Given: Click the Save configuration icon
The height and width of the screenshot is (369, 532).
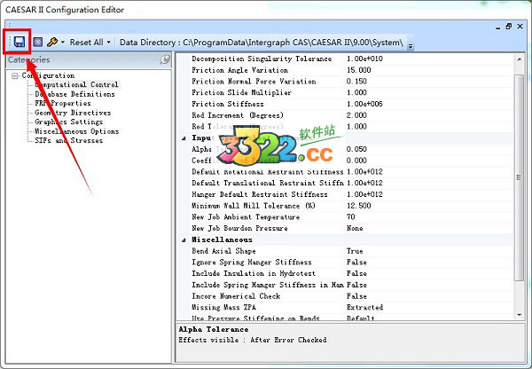Looking at the screenshot, I should pyautogui.click(x=20, y=42).
